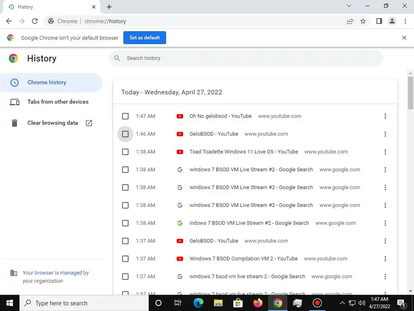Image resolution: width=414 pixels, height=311 pixels.
Task: Check the 'Oh No gelobsod - YouTube' entry
Action: 125,116
